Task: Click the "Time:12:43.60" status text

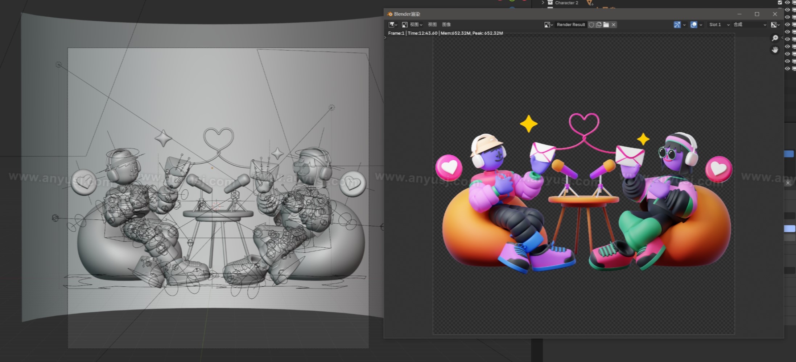Action: (x=422, y=33)
